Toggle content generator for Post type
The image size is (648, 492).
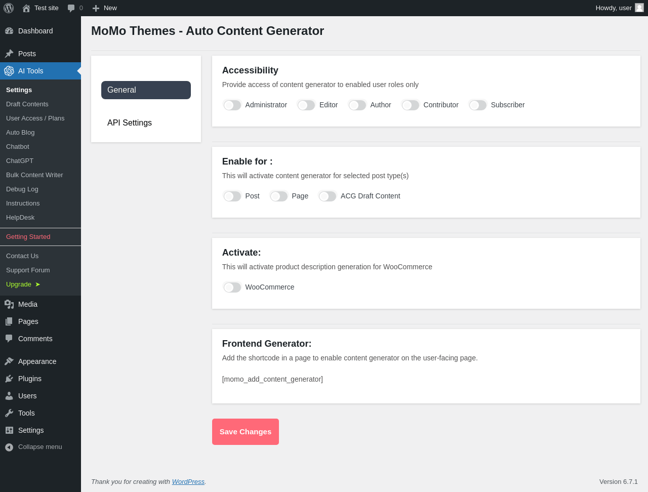tap(232, 196)
